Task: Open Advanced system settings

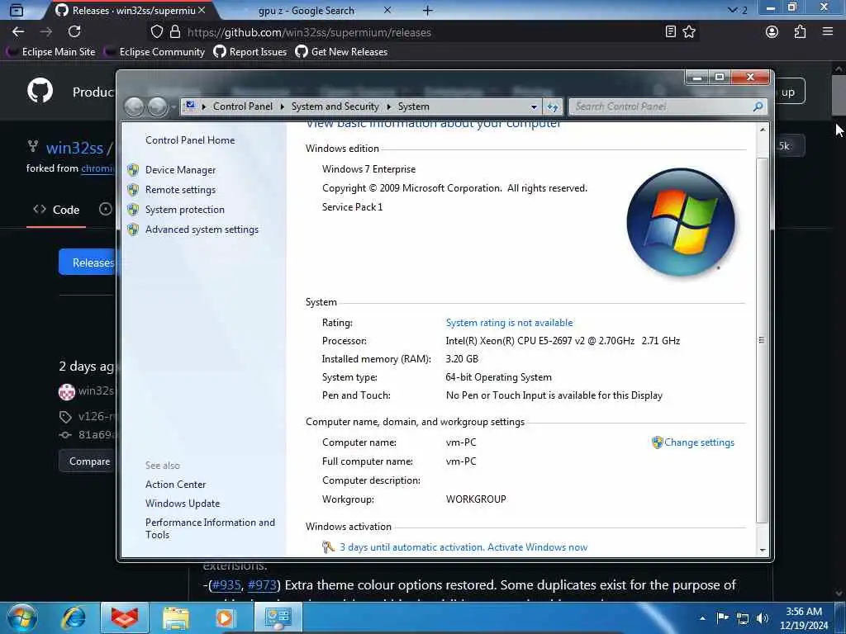Action: coord(202,229)
